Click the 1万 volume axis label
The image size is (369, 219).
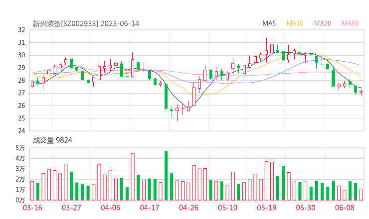pos(20,190)
